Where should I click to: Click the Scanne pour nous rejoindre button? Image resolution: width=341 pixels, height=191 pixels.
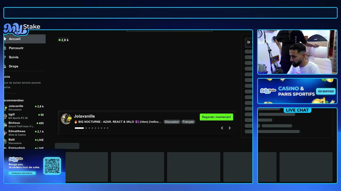point(22,173)
